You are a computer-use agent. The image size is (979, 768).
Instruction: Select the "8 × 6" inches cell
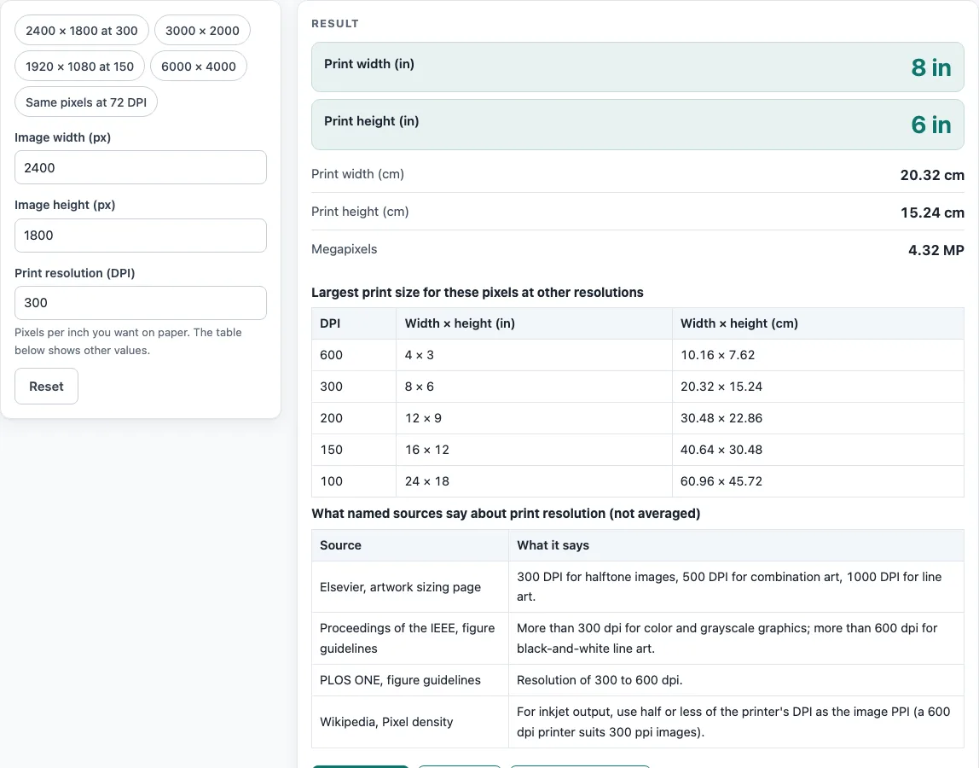(x=534, y=387)
